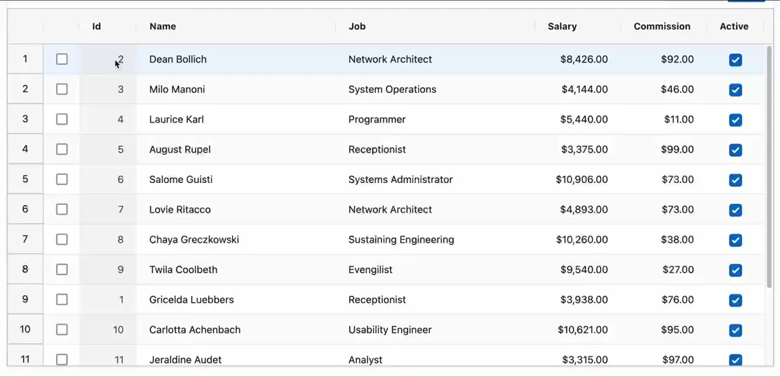Click the vertical scrollbar thumb

point(769,165)
